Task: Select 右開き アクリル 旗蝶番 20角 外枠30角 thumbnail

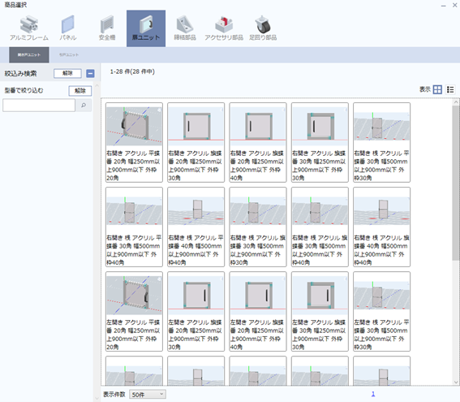Action: [196, 126]
